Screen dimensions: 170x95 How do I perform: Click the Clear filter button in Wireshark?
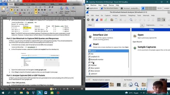point(161,25)
